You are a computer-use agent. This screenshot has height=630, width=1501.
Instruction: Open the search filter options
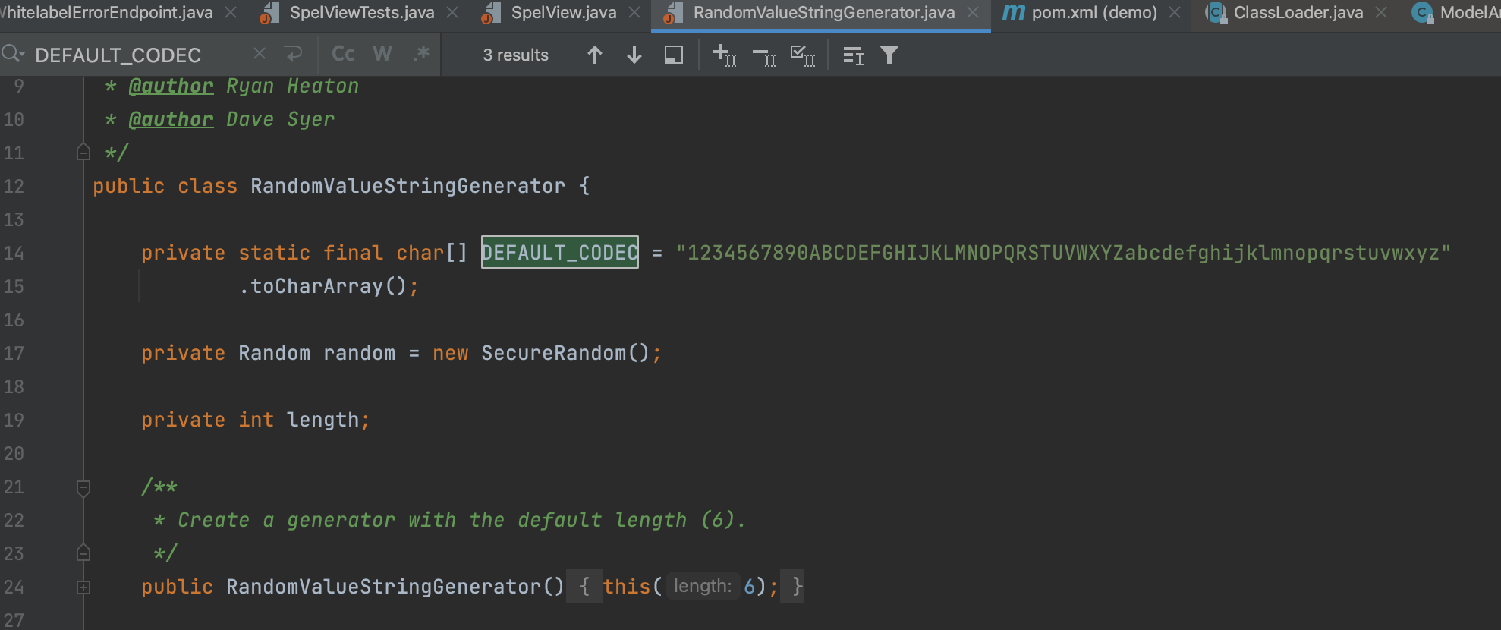[889, 55]
